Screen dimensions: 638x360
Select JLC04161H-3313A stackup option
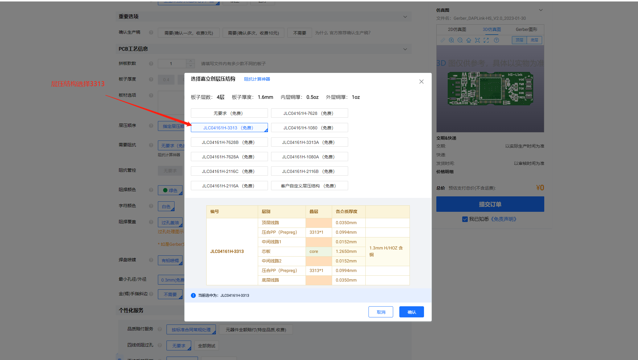click(309, 142)
